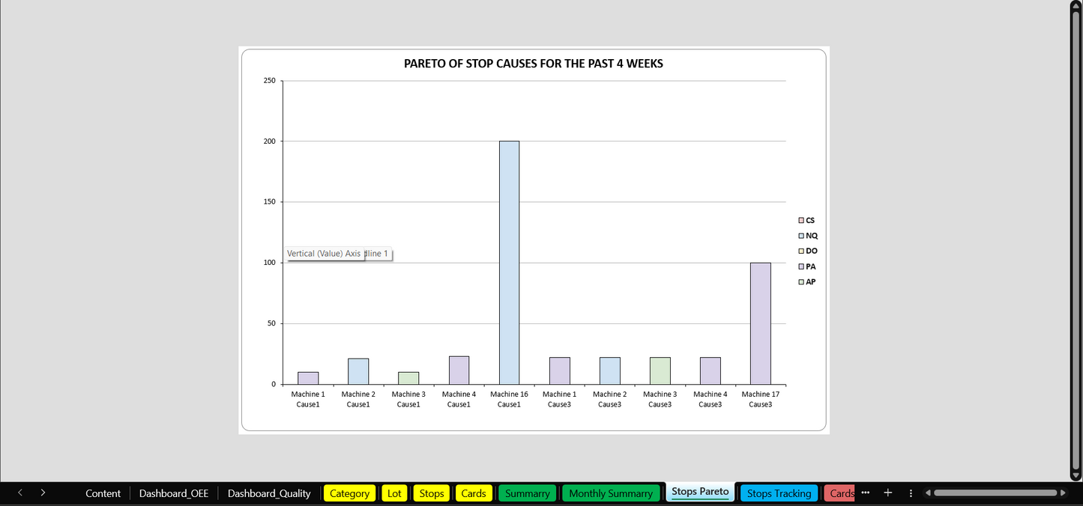Click the next sheet navigation arrow
The image size is (1083, 506).
click(43, 493)
